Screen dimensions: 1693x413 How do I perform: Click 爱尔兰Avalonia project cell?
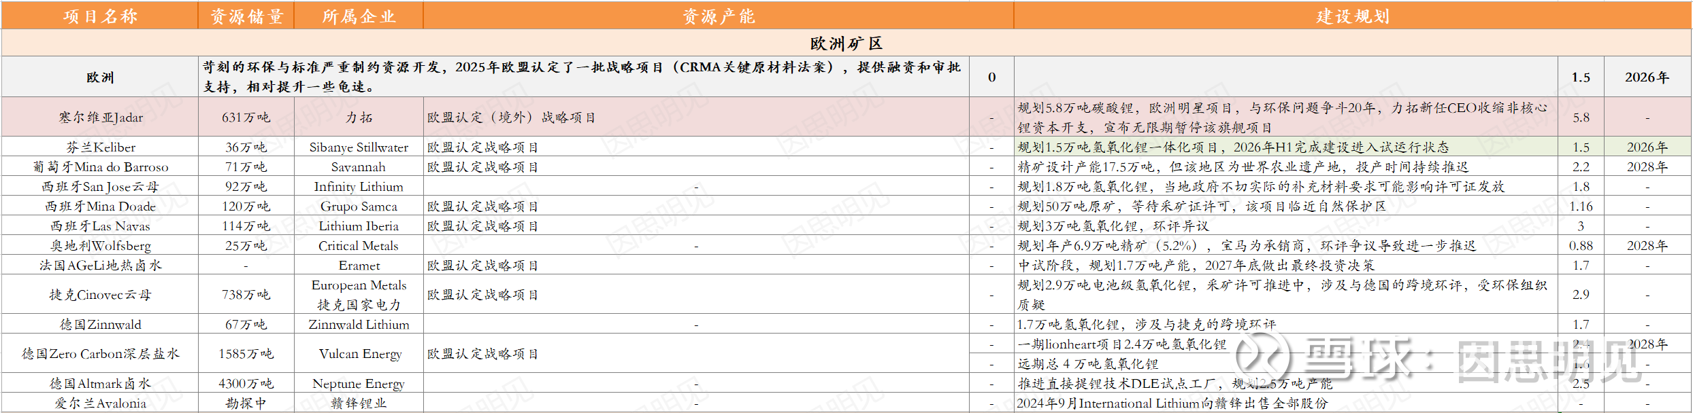tap(99, 403)
